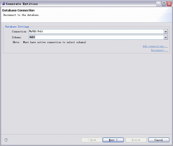This screenshot has height=146, width=173.
Task: Maximize the Generate Entities window
Action: pos(164,4)
